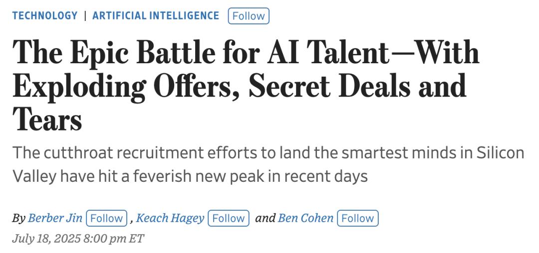The width and height of the screenshot is (539, 253).
Task: Click the word 'Tears' in the headline
Action: click(x=47, y=119)
